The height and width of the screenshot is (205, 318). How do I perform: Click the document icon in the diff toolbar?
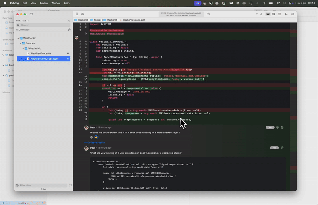pyautogui.click(x=77, y=14)
